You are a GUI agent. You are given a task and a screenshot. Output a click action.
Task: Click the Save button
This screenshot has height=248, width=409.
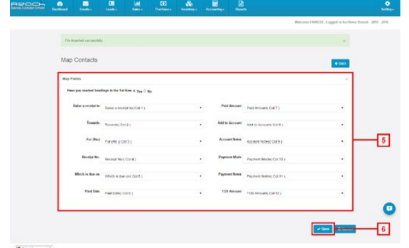323,229
